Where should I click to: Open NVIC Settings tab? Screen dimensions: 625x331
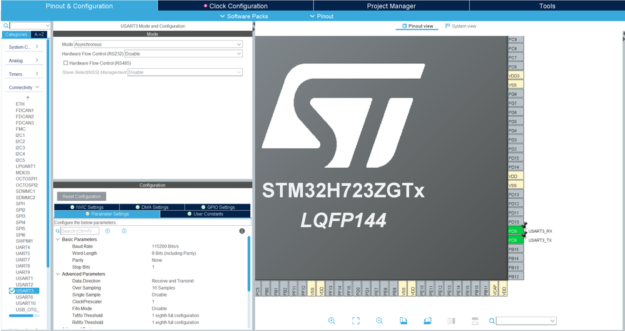pos(86,207)
